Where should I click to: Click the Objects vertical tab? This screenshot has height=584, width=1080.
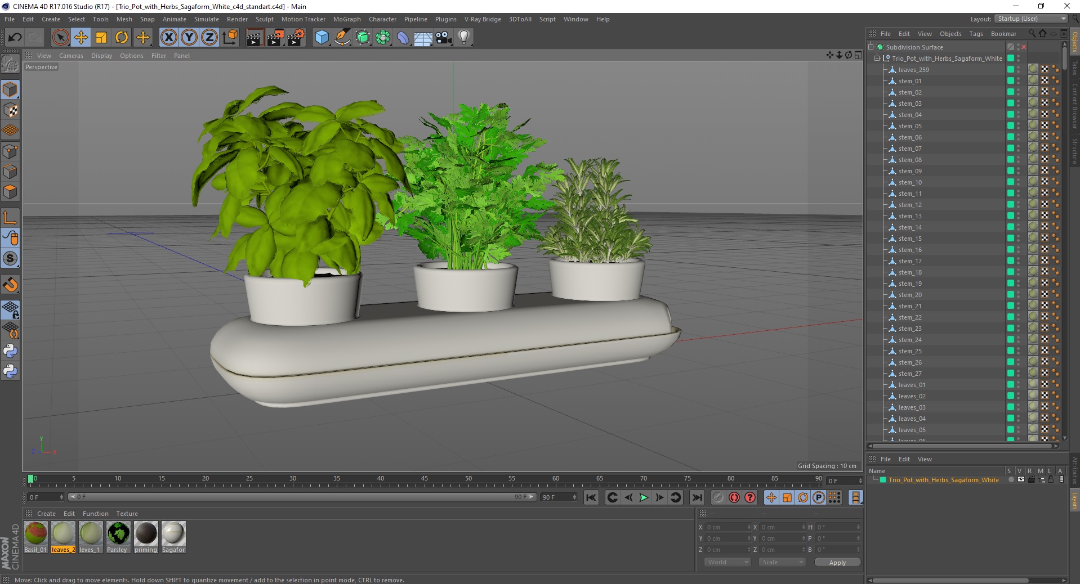pyautogui.click(x=1074, y=42)
